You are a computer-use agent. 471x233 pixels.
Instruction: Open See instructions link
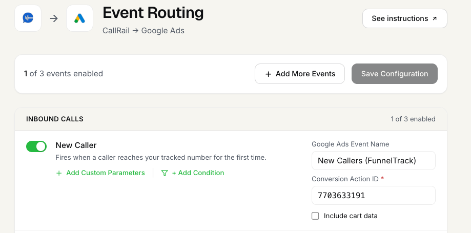tap(404, 18)
